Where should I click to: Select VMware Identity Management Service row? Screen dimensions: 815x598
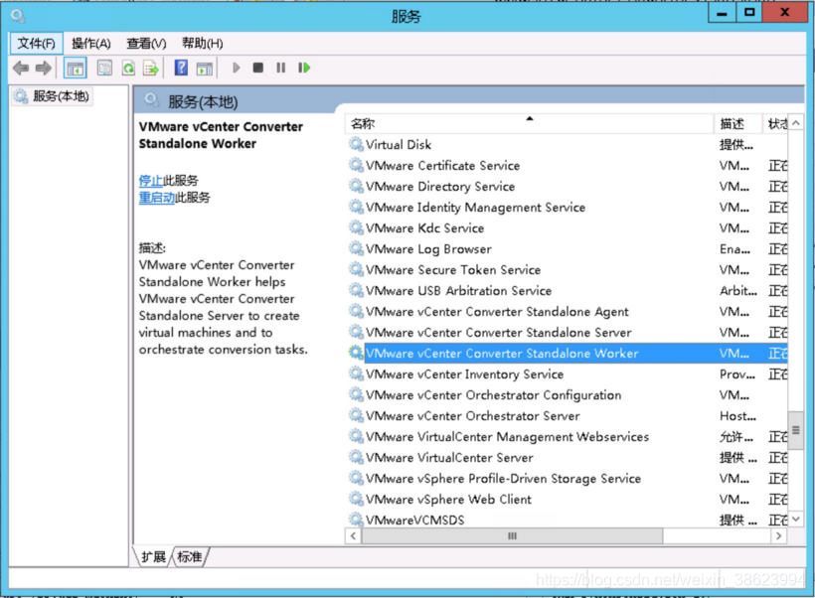567,208
